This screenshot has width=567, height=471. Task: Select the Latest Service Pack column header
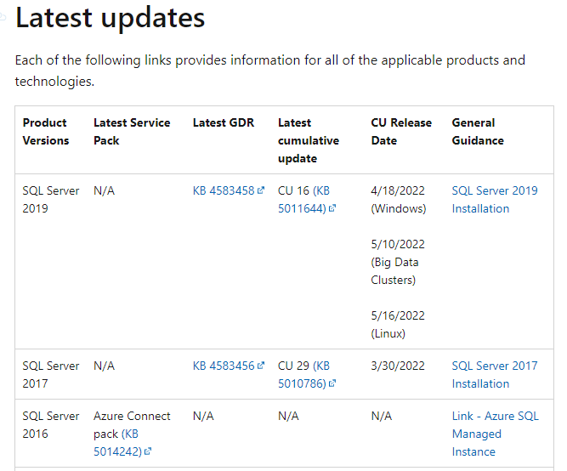coord(132,132)
